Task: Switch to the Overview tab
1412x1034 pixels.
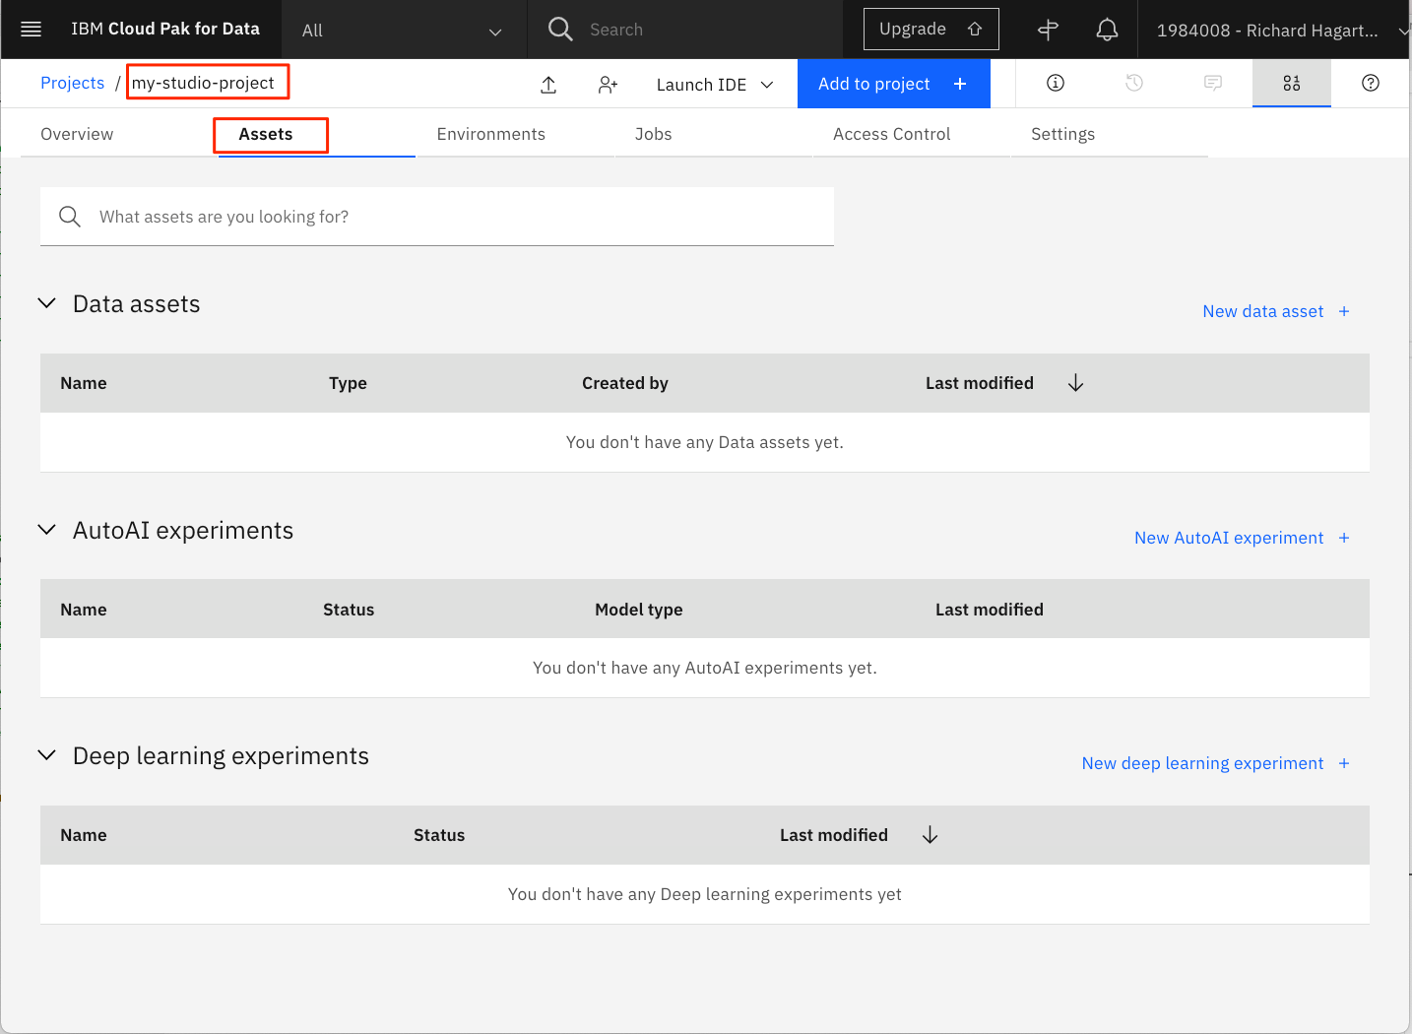Action: point(77,134)
